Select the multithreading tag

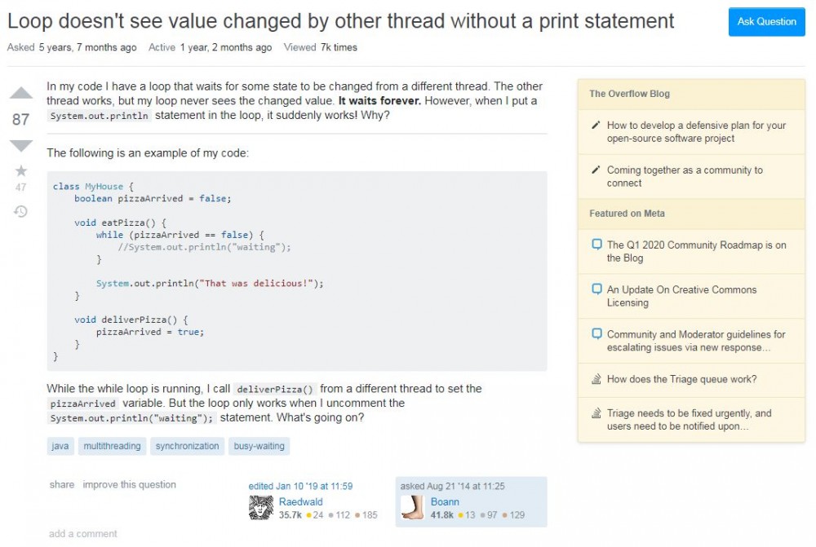(113, 446)
